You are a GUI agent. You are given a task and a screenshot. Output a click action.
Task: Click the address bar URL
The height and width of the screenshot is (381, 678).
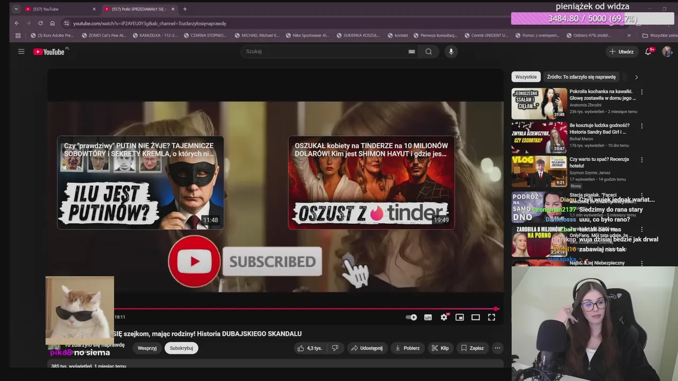tap(149, 23)
